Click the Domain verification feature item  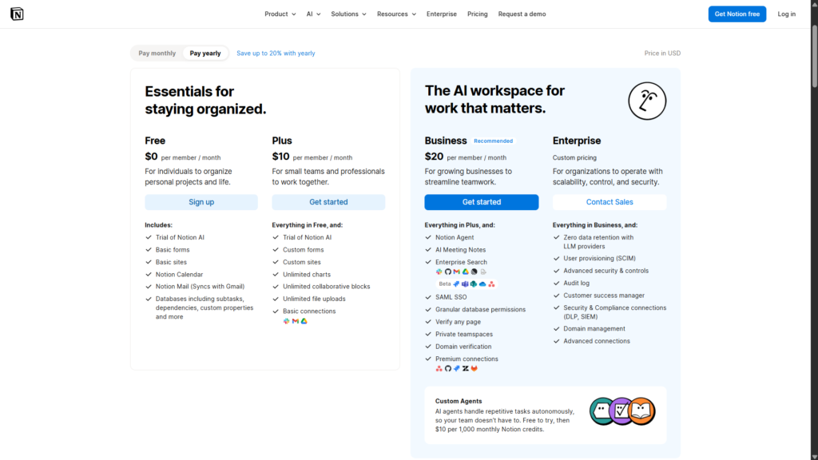pos(463,347)
